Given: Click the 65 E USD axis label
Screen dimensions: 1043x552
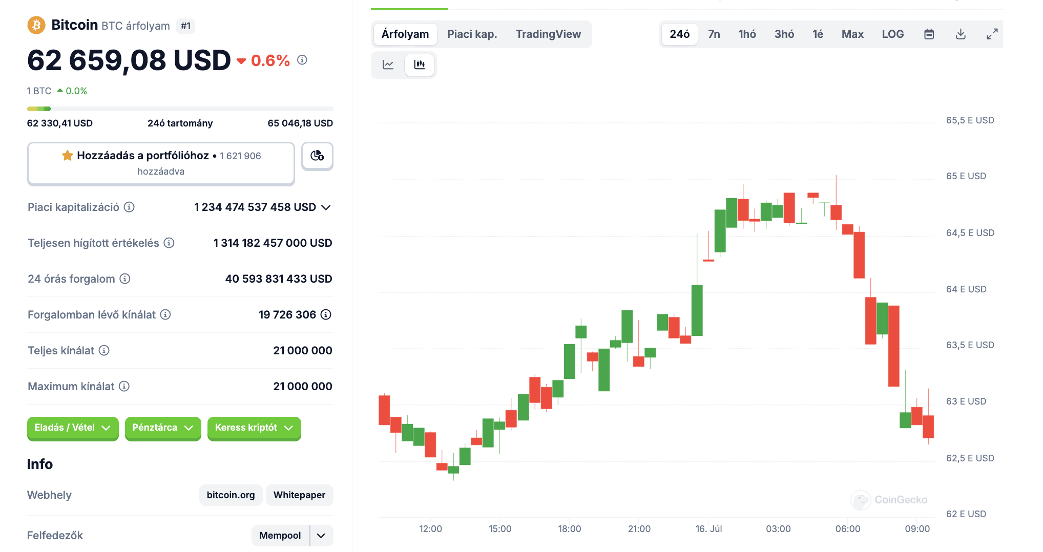Looking at the screenshot, I should point(966,176).
